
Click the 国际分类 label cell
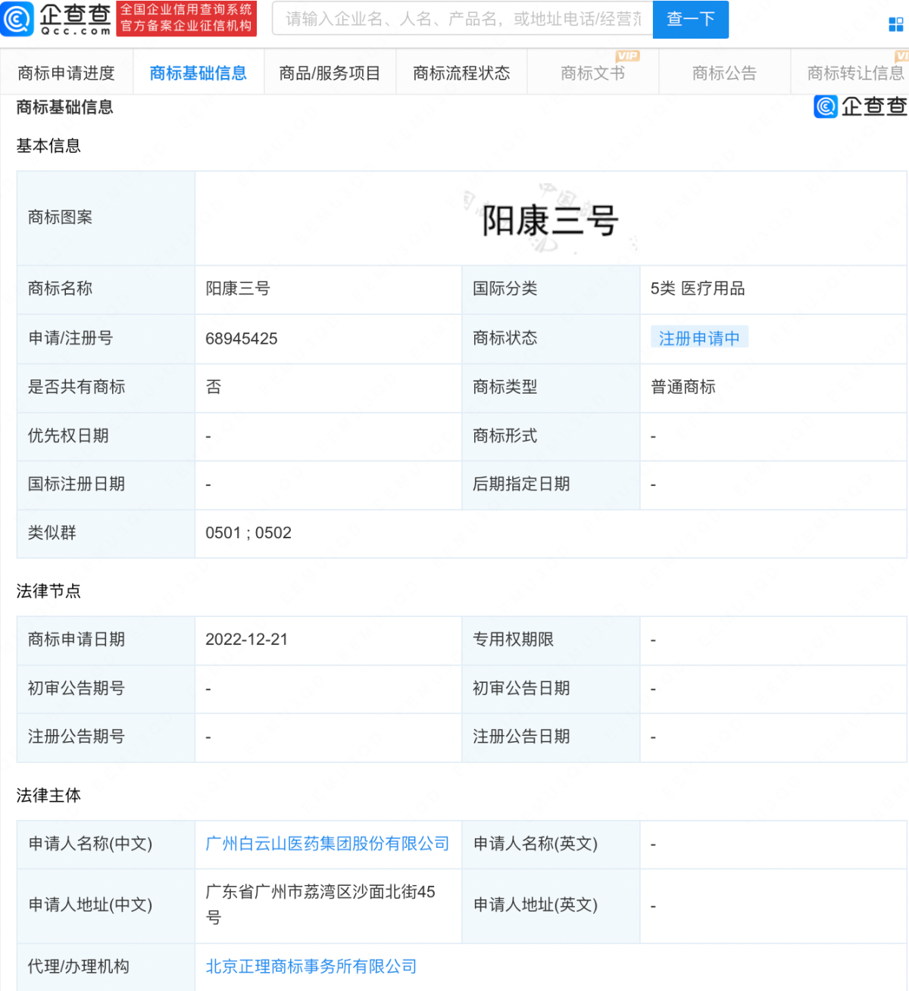[551, 289]
